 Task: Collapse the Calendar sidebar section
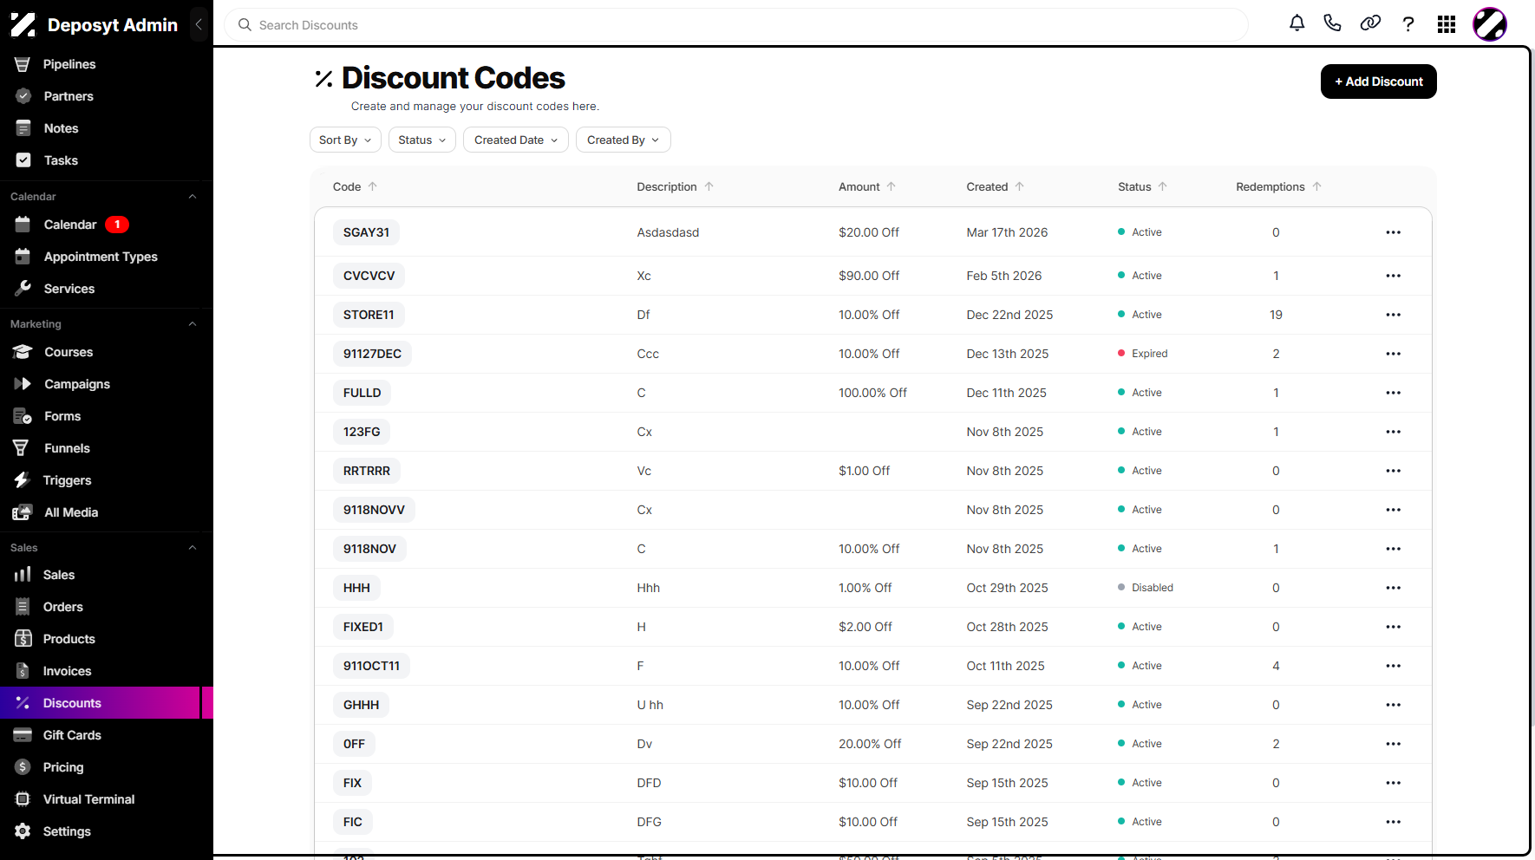click(193, 197)
